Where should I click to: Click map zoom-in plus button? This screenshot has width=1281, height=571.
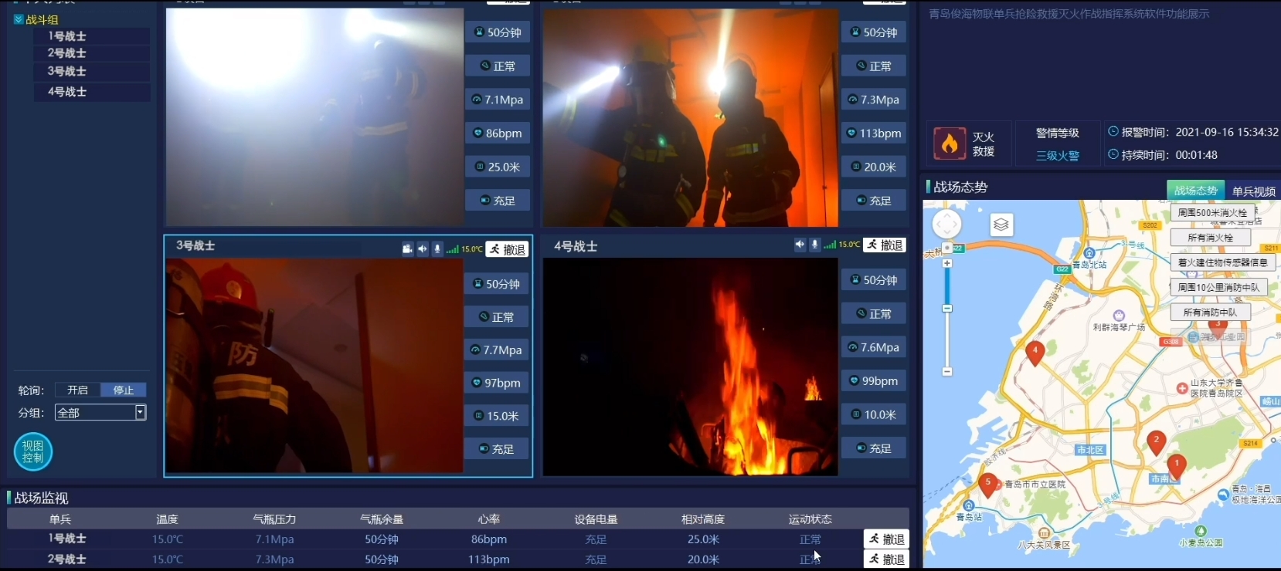coord(947,263)
